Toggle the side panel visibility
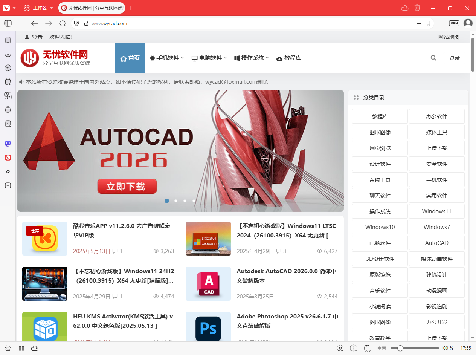The image size is (476, 355). pos(8,23)
